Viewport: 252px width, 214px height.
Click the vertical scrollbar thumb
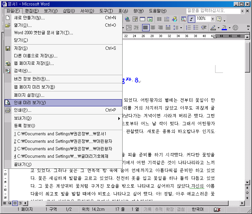pyautogui.click(x=247, y=57)
